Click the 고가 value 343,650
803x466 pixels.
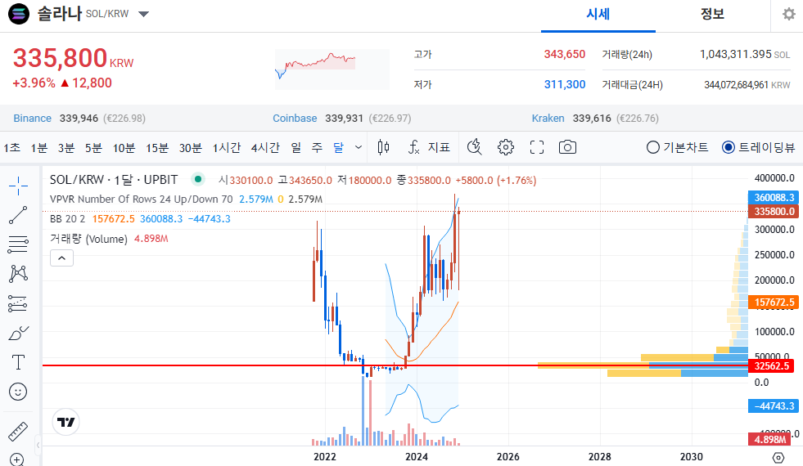(x=564, y=54)
